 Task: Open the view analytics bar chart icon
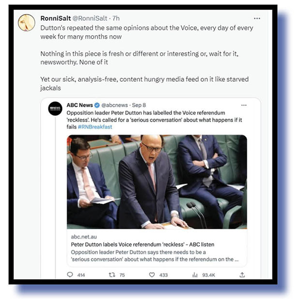tap(195, 275)
